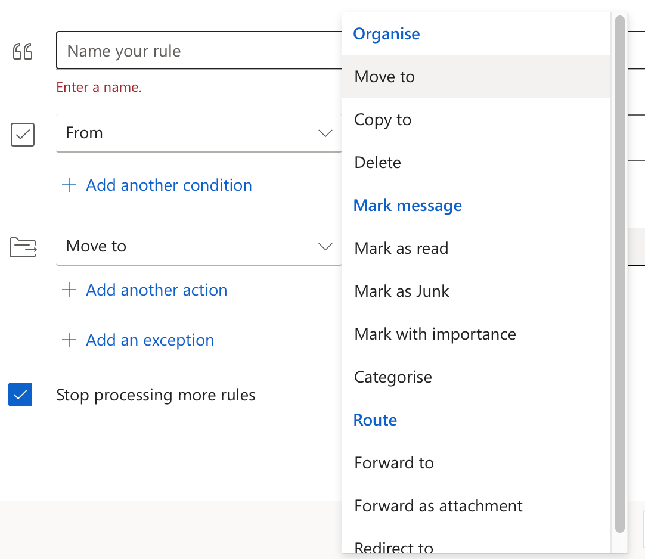Select Mark with importance action
The height and width of the screenshot is (559, 645).
[435, 334]
